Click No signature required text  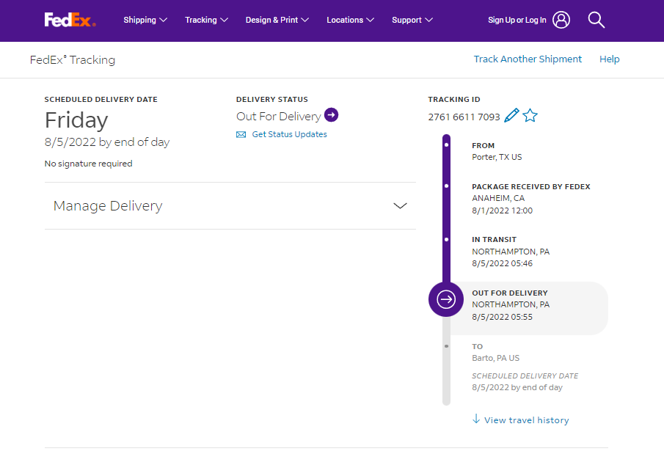(89, 164)
